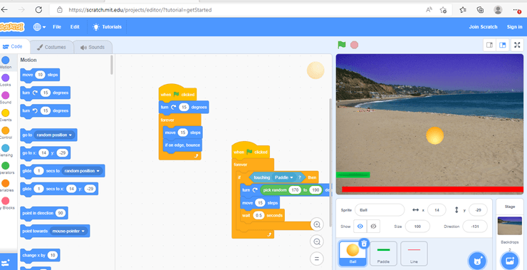Open the File menu

pos(57,27)
